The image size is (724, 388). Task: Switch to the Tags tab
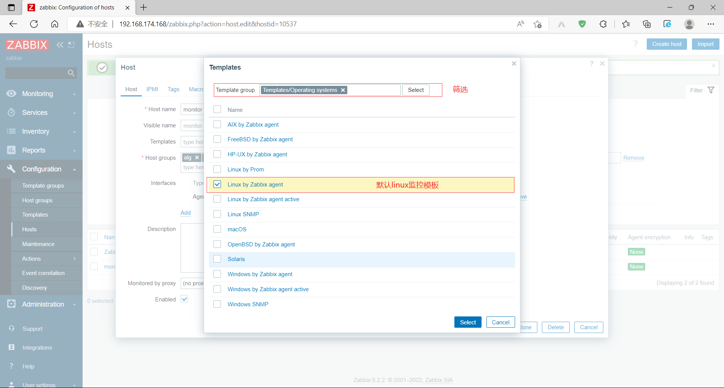173,89
